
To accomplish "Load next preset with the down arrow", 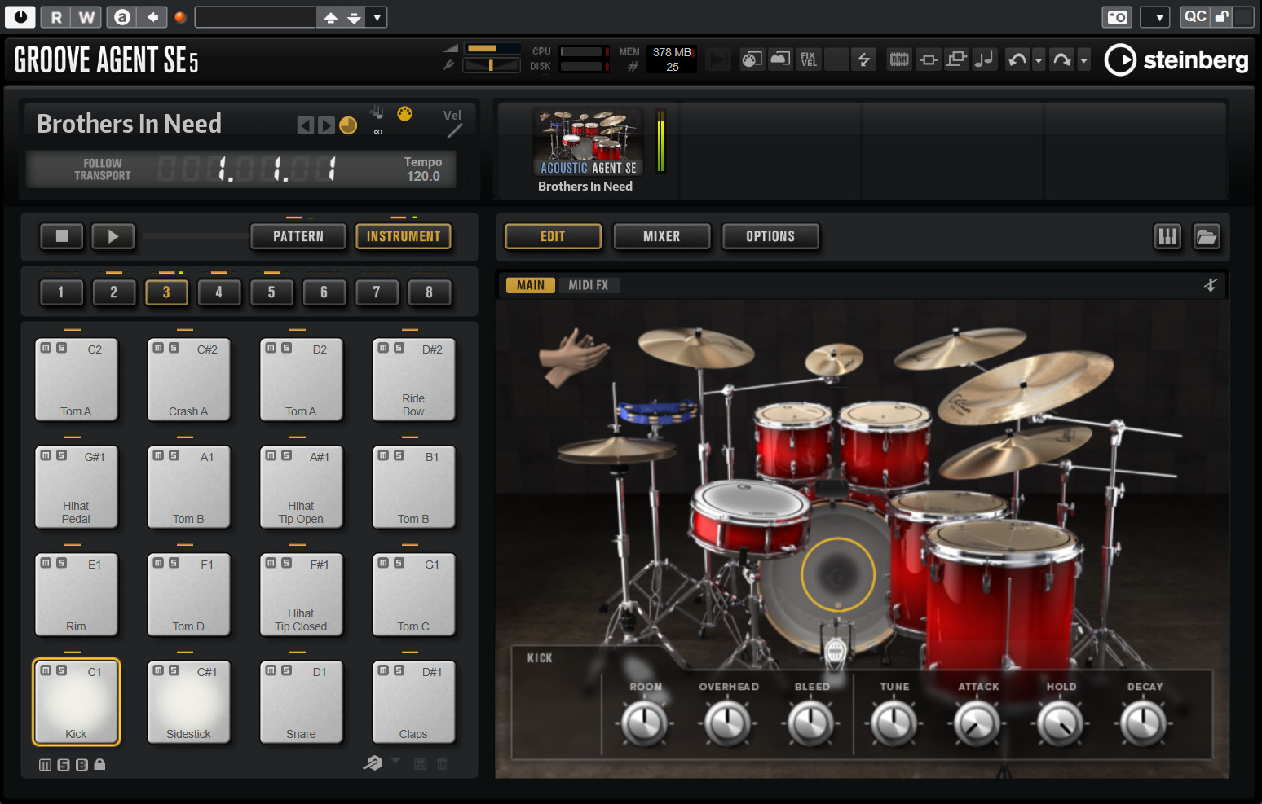I will pyautogui.click(x=354, y=17).
